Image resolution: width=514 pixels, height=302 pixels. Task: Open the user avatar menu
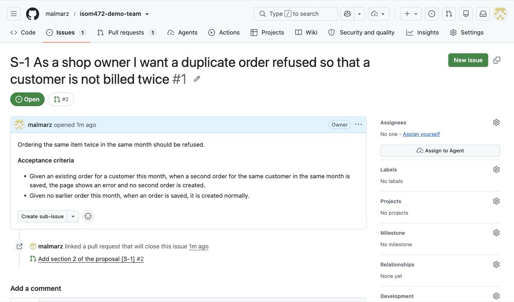coord(500,14)
